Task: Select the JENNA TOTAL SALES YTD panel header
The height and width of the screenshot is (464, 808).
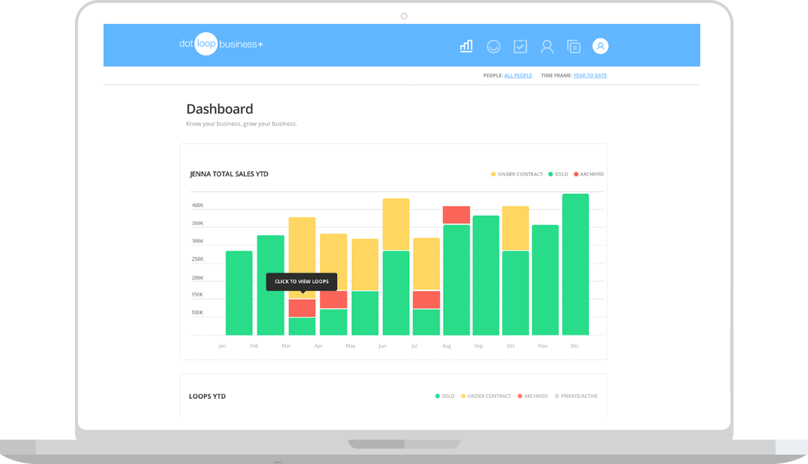Action: (229, 174)
